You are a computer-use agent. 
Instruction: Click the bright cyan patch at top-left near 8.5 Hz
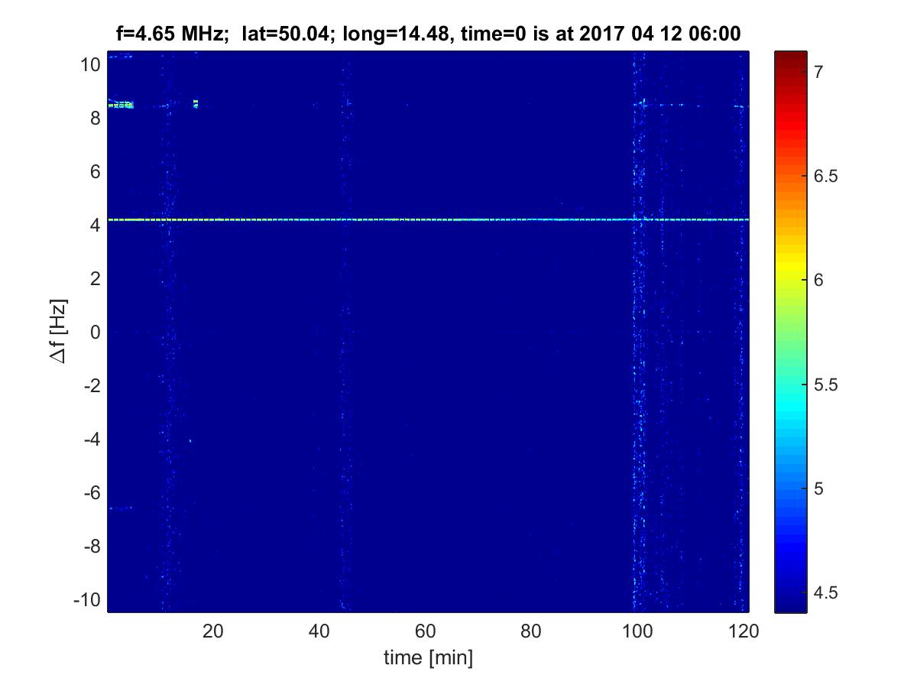pos(123,105)
